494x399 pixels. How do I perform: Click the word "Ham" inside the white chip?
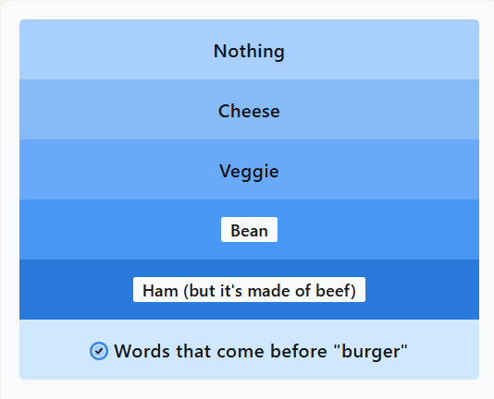pos(160,291)
